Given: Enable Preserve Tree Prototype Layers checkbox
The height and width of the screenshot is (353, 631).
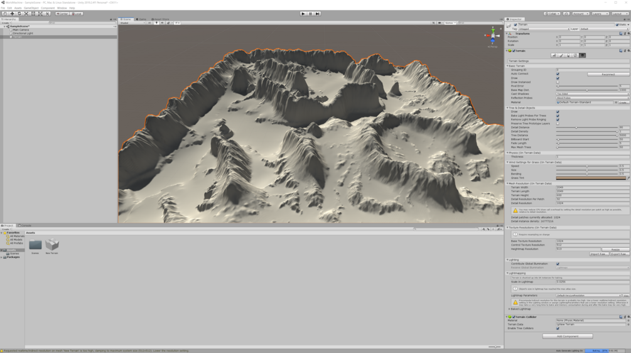Looking at the screenshot, I should pyautogui.click(x=558, y=124).
